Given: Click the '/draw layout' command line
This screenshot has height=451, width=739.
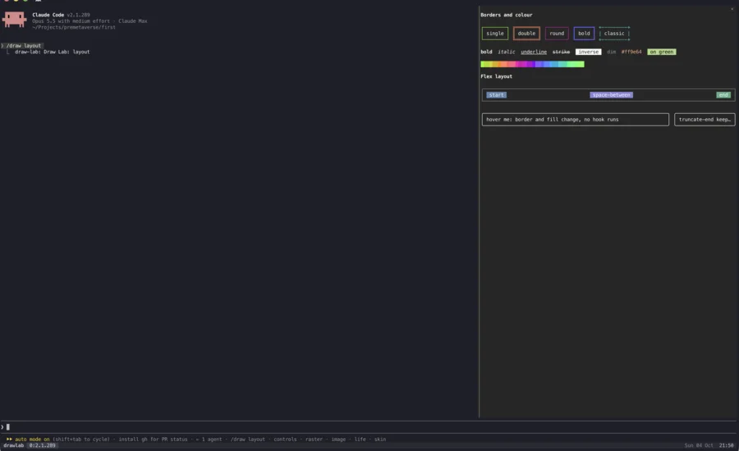Looking at the screenshot, I should click(24, 46).
